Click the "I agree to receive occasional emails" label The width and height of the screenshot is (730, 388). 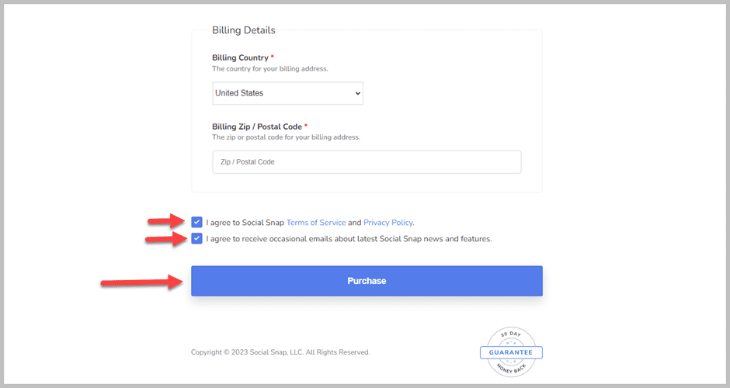point(349,239)
